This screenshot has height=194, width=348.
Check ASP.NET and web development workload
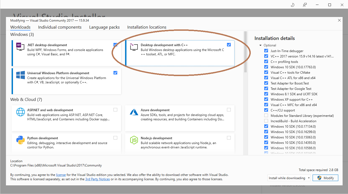click(x=115, y=110)
